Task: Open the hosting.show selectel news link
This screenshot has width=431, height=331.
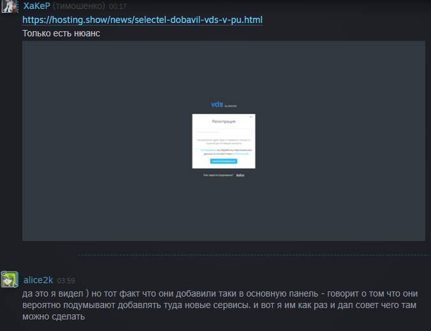Action: click(x=142, y=20)
